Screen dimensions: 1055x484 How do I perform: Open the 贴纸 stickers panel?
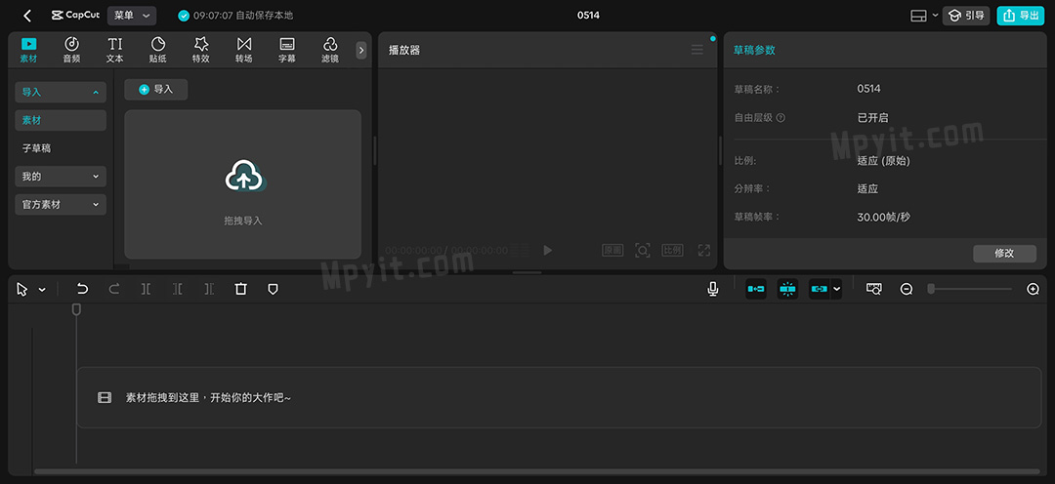[x=157, y=50]
